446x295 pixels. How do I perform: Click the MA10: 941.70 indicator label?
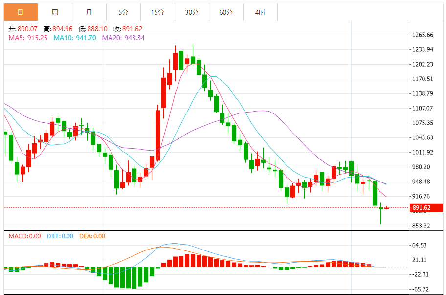75,38
